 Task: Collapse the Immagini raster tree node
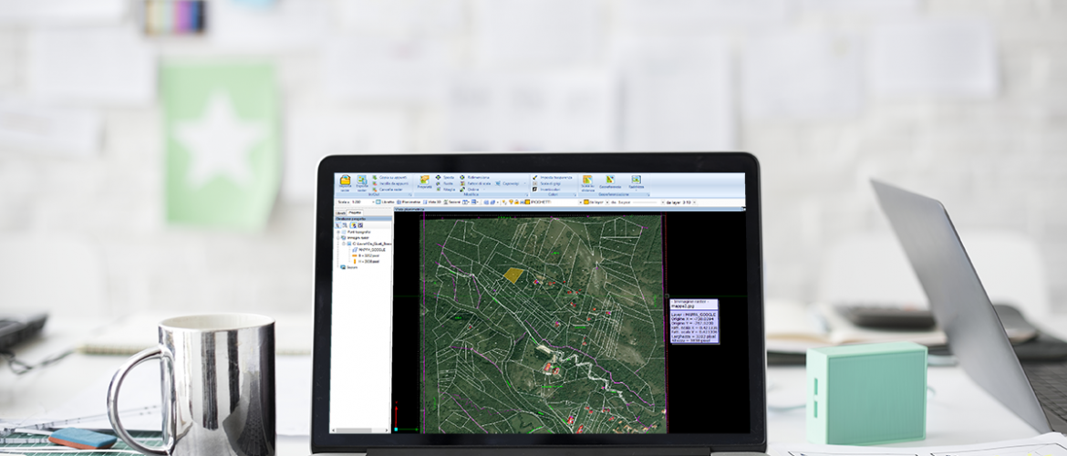click(x=338, y=237)
